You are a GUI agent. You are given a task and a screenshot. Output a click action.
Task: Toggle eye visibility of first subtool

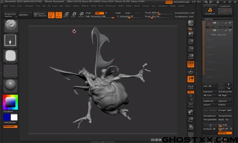tap(230, 23)
